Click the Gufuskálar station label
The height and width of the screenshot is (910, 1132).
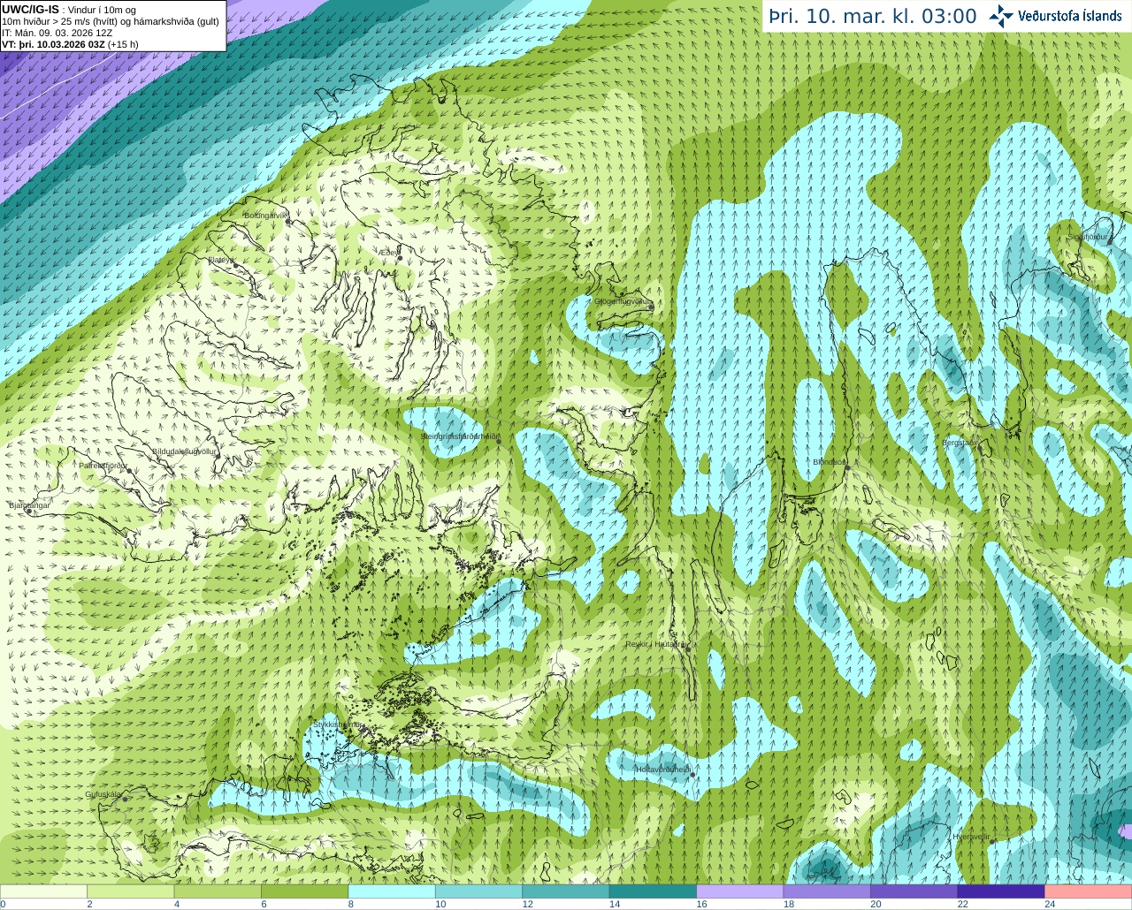coord(103,794)
